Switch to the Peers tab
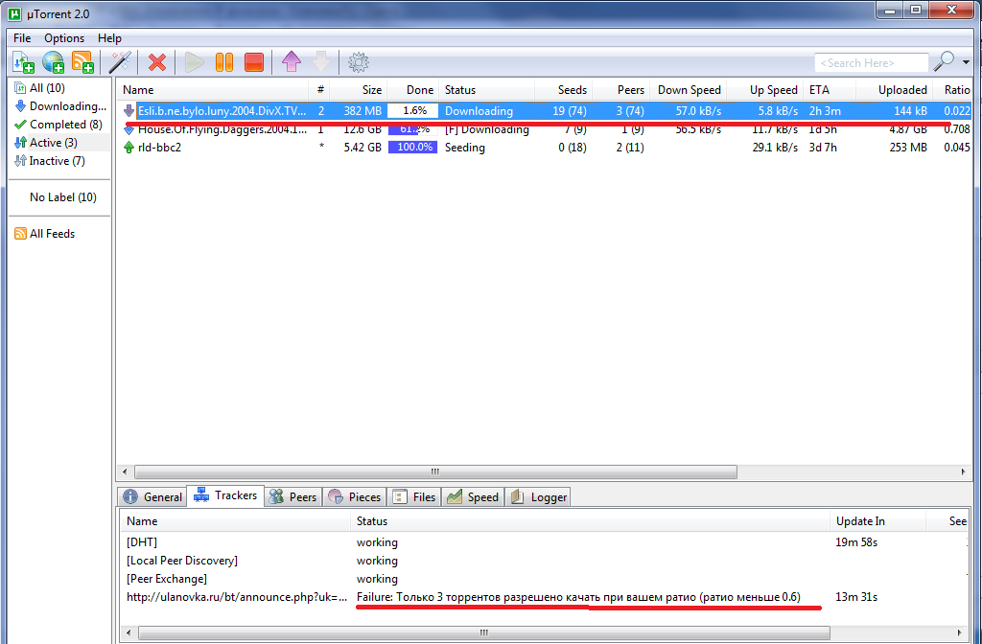Screen dimensions: 982x644 pyautogui.click(x=292, y=496)
